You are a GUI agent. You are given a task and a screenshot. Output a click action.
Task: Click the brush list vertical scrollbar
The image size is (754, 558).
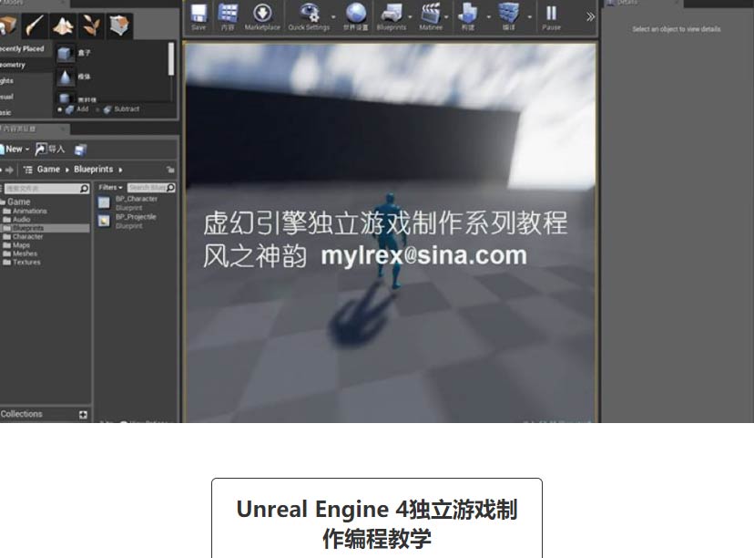171,59
